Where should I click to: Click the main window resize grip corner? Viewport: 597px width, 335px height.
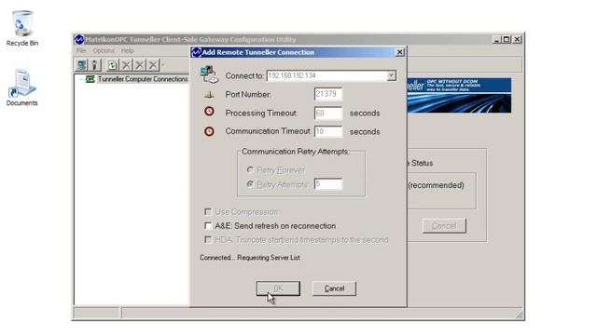(x=520, y=315)
